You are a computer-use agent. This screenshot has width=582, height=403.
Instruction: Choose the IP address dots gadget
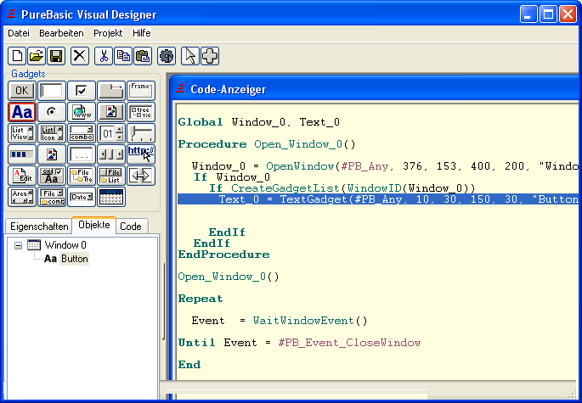coord(82,154)
